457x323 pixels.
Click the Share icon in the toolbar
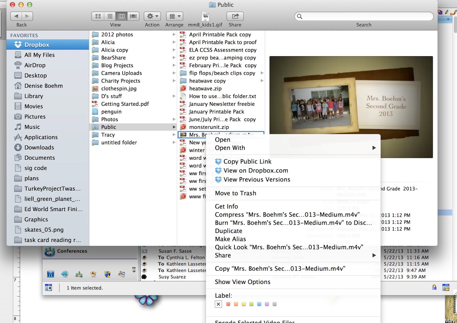coord(235,16)
